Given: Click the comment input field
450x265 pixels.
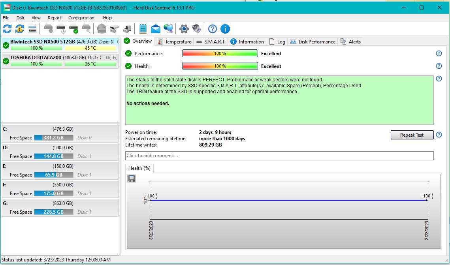Looking at the screenshot, I should point(279,156).
